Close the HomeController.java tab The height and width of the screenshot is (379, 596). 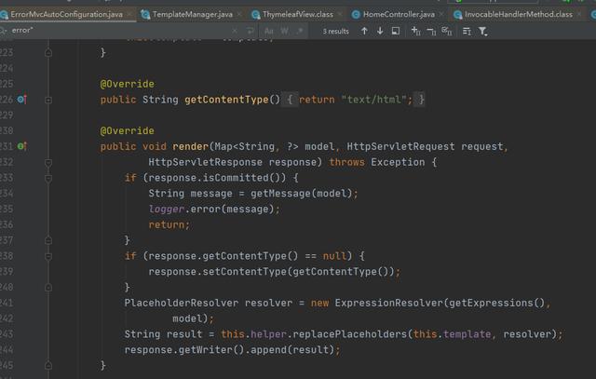tap(440, 15)
